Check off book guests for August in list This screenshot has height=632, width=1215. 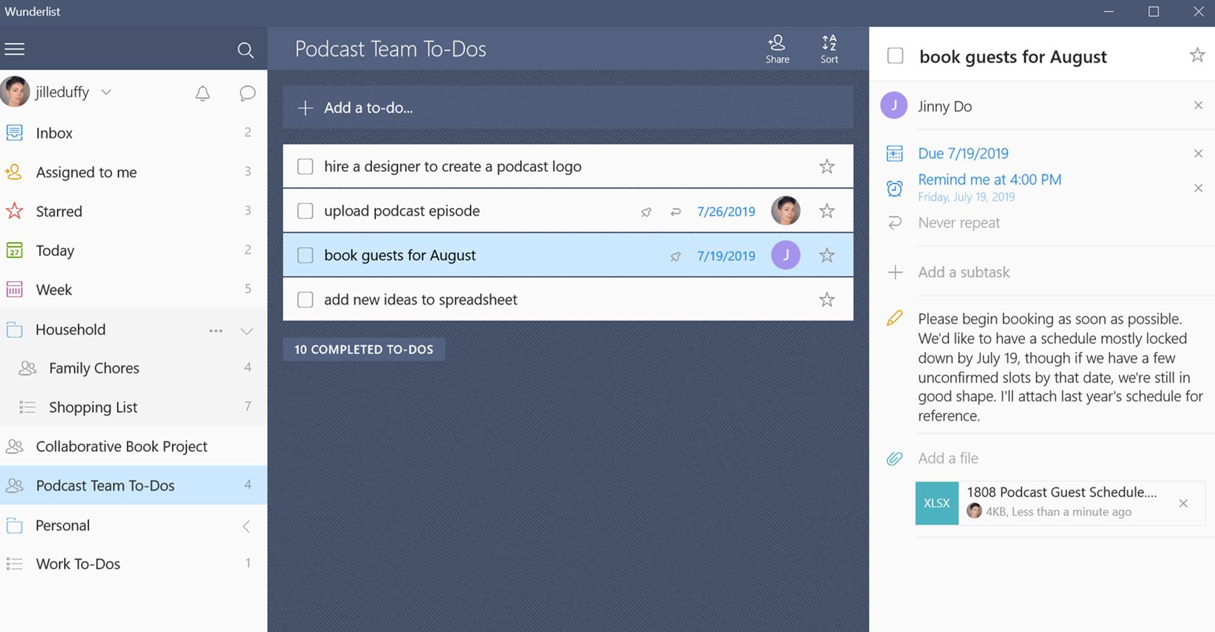305,255
